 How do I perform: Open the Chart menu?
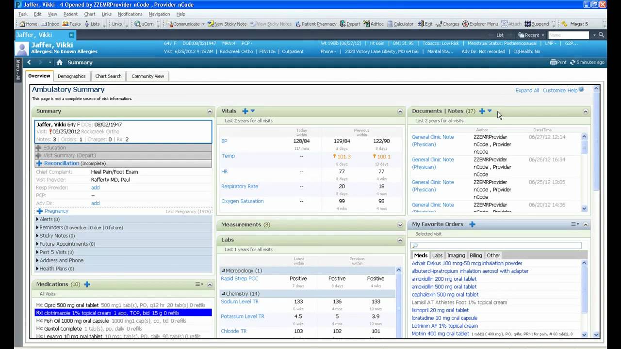point(89,14)
